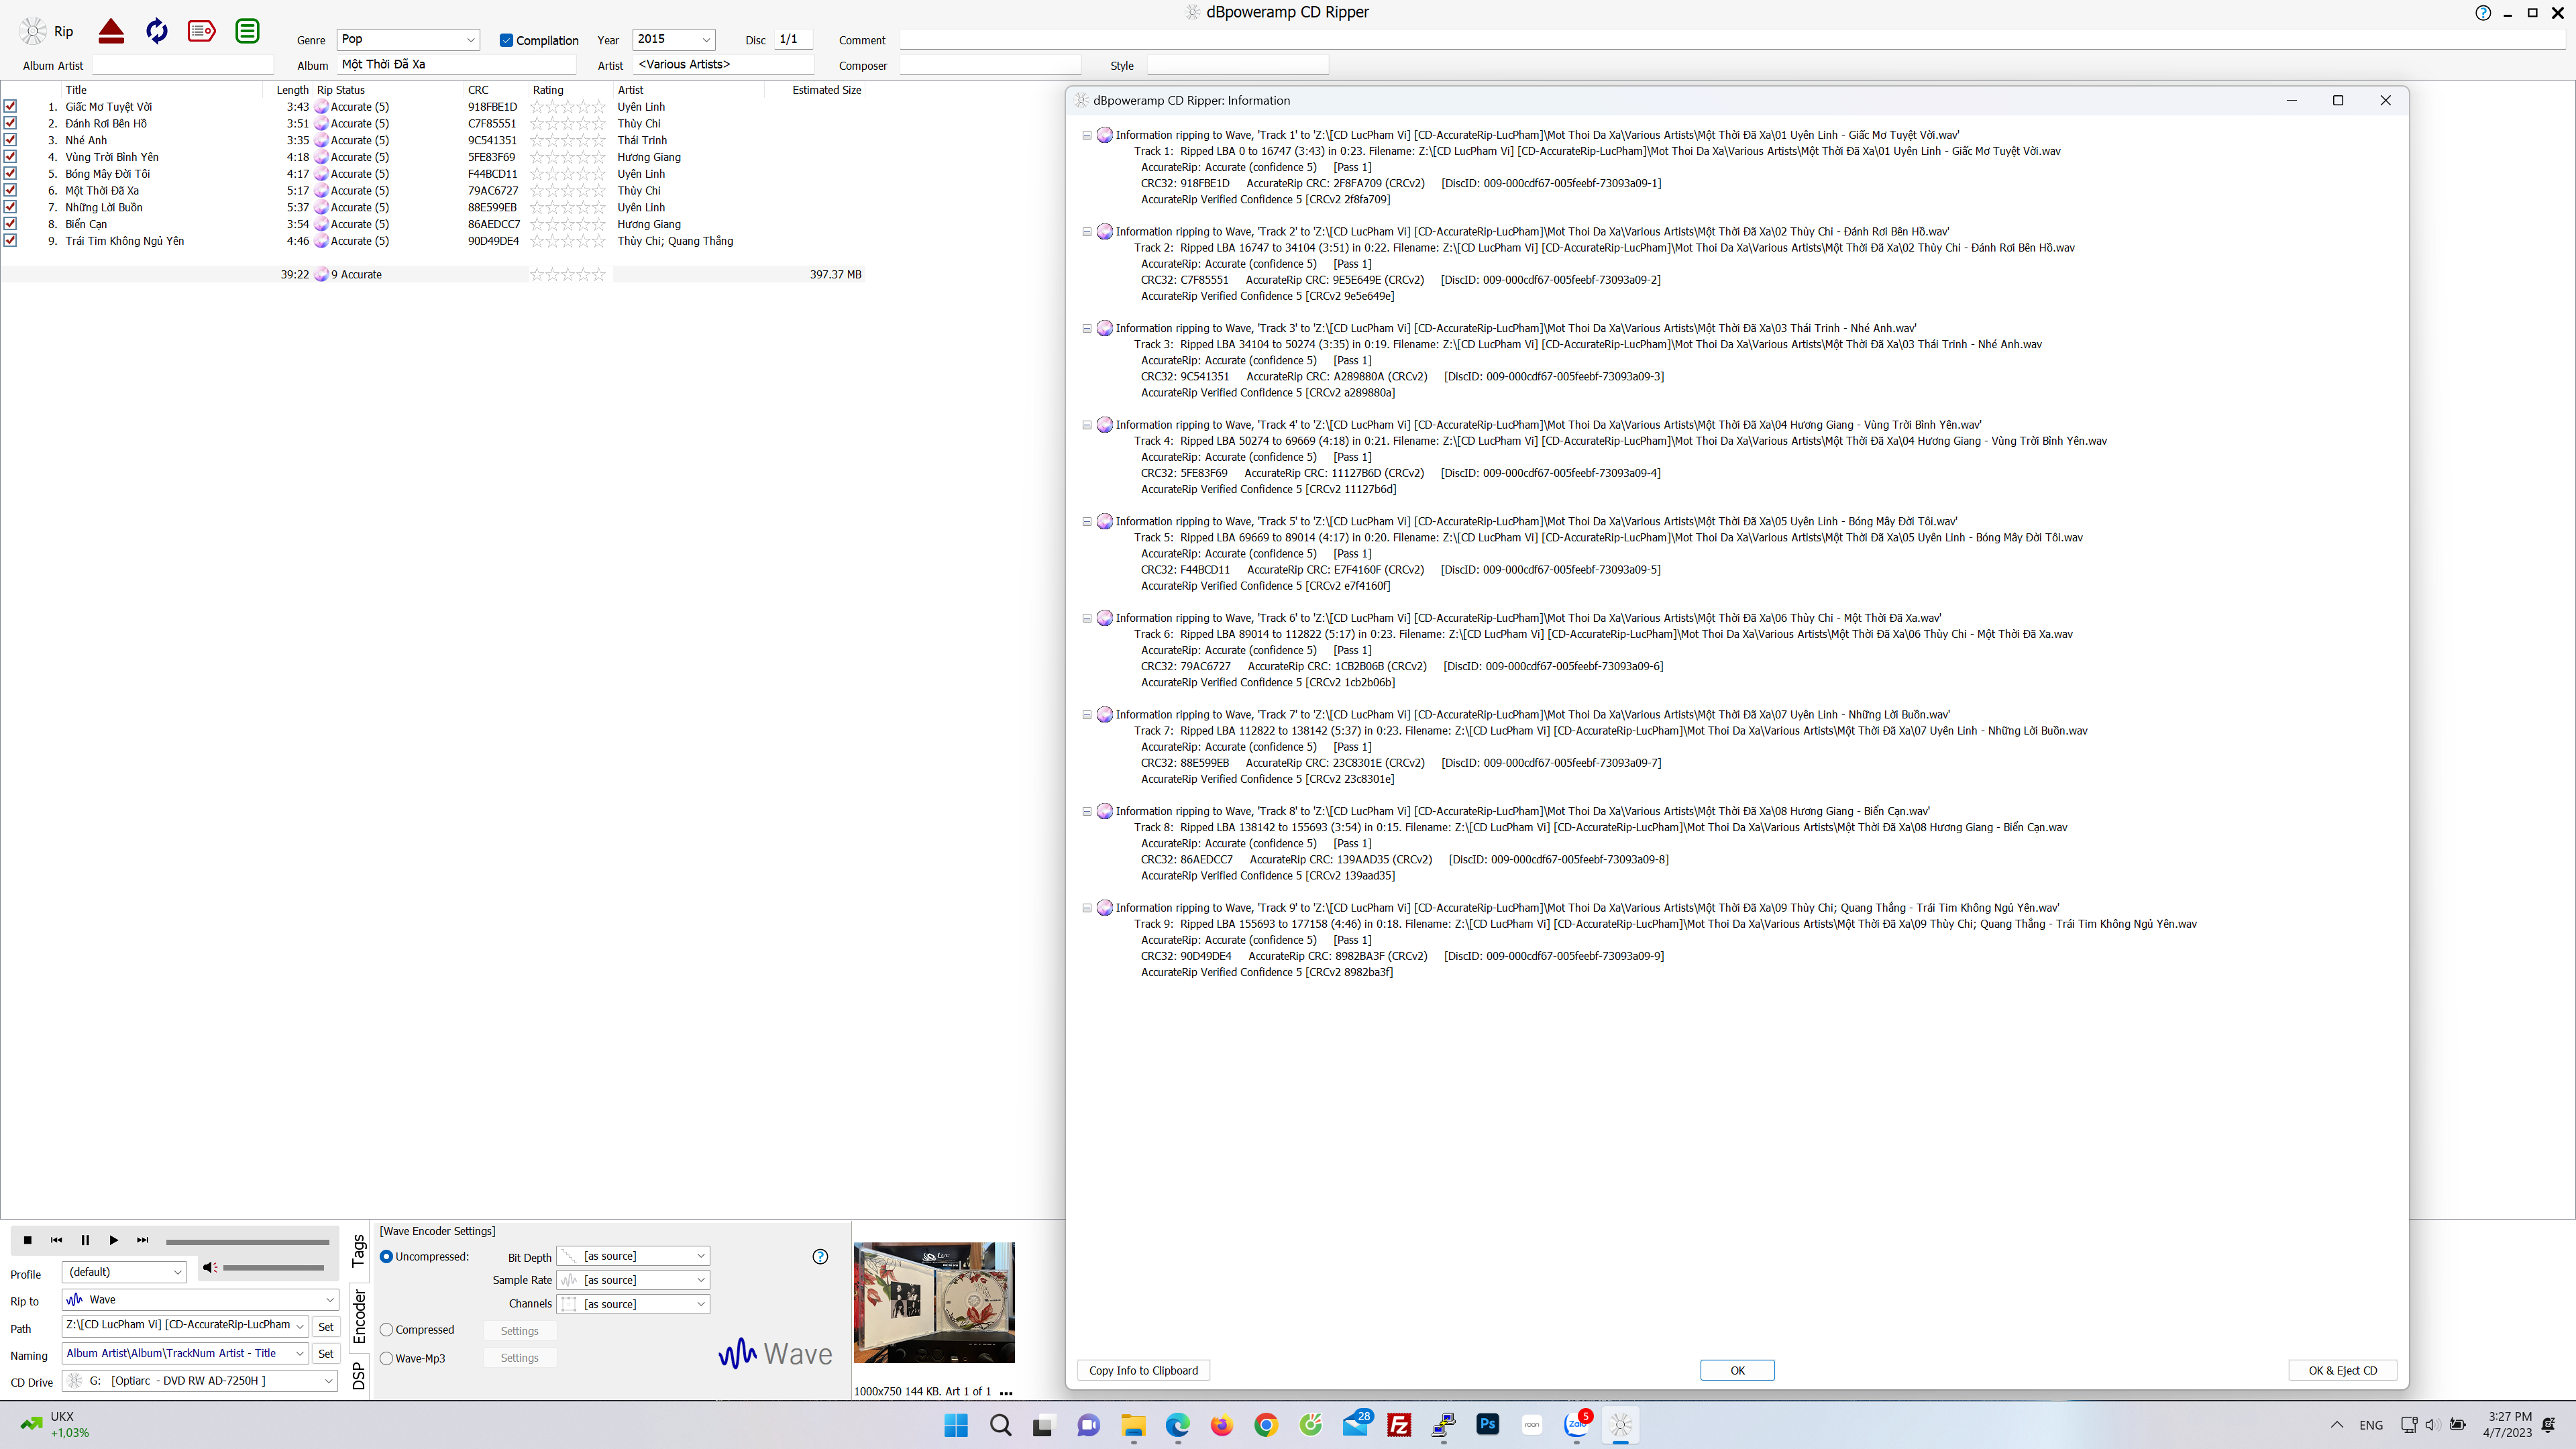Click the Comment input field
Viewport: 2576px width, 1449px height.
click(x=1733, y=39)
